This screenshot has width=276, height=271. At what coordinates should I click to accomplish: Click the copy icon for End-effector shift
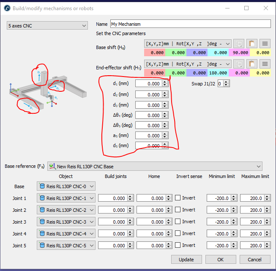coord(239,64)
